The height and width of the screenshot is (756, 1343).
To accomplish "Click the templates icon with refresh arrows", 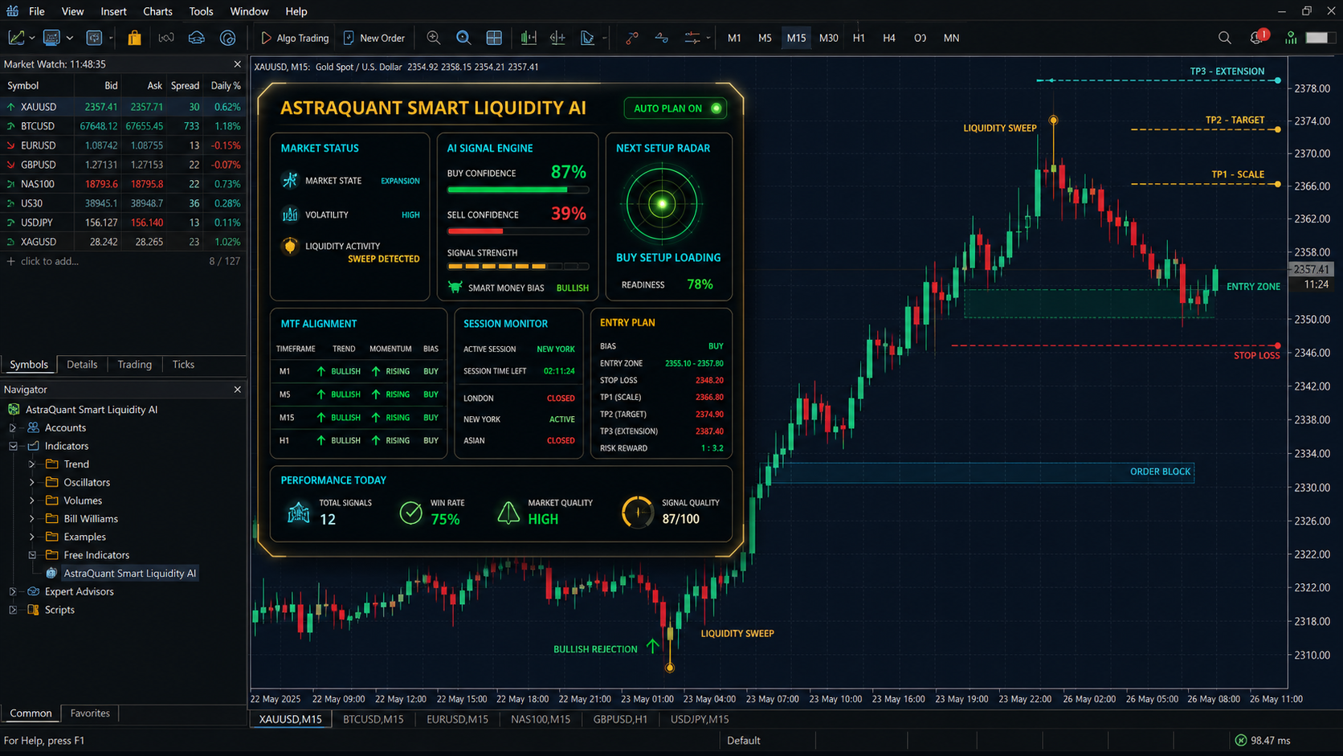I will [94, 38].
